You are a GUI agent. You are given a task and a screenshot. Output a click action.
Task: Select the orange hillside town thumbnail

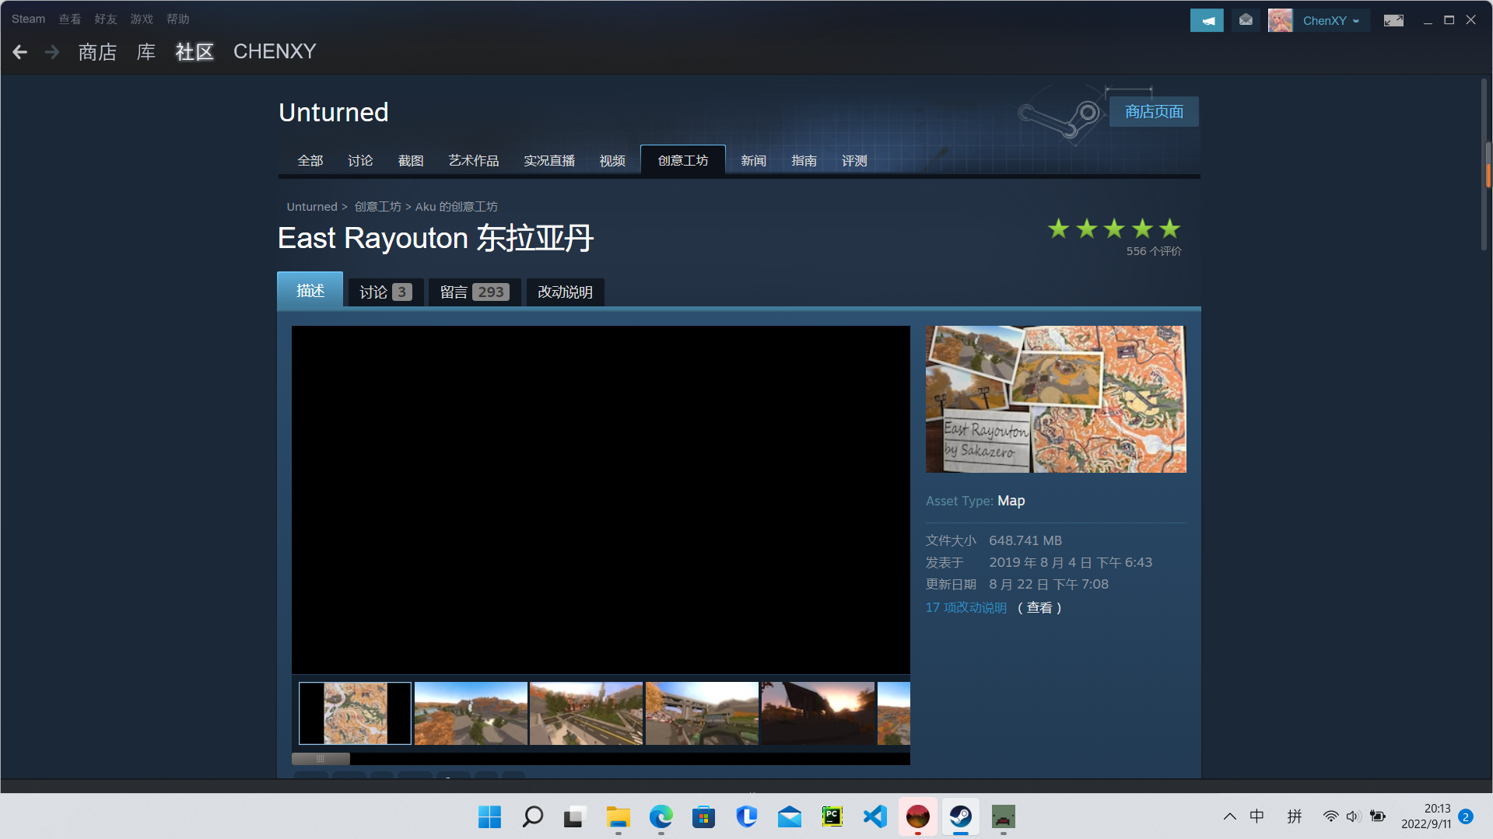tap(471, 713)
